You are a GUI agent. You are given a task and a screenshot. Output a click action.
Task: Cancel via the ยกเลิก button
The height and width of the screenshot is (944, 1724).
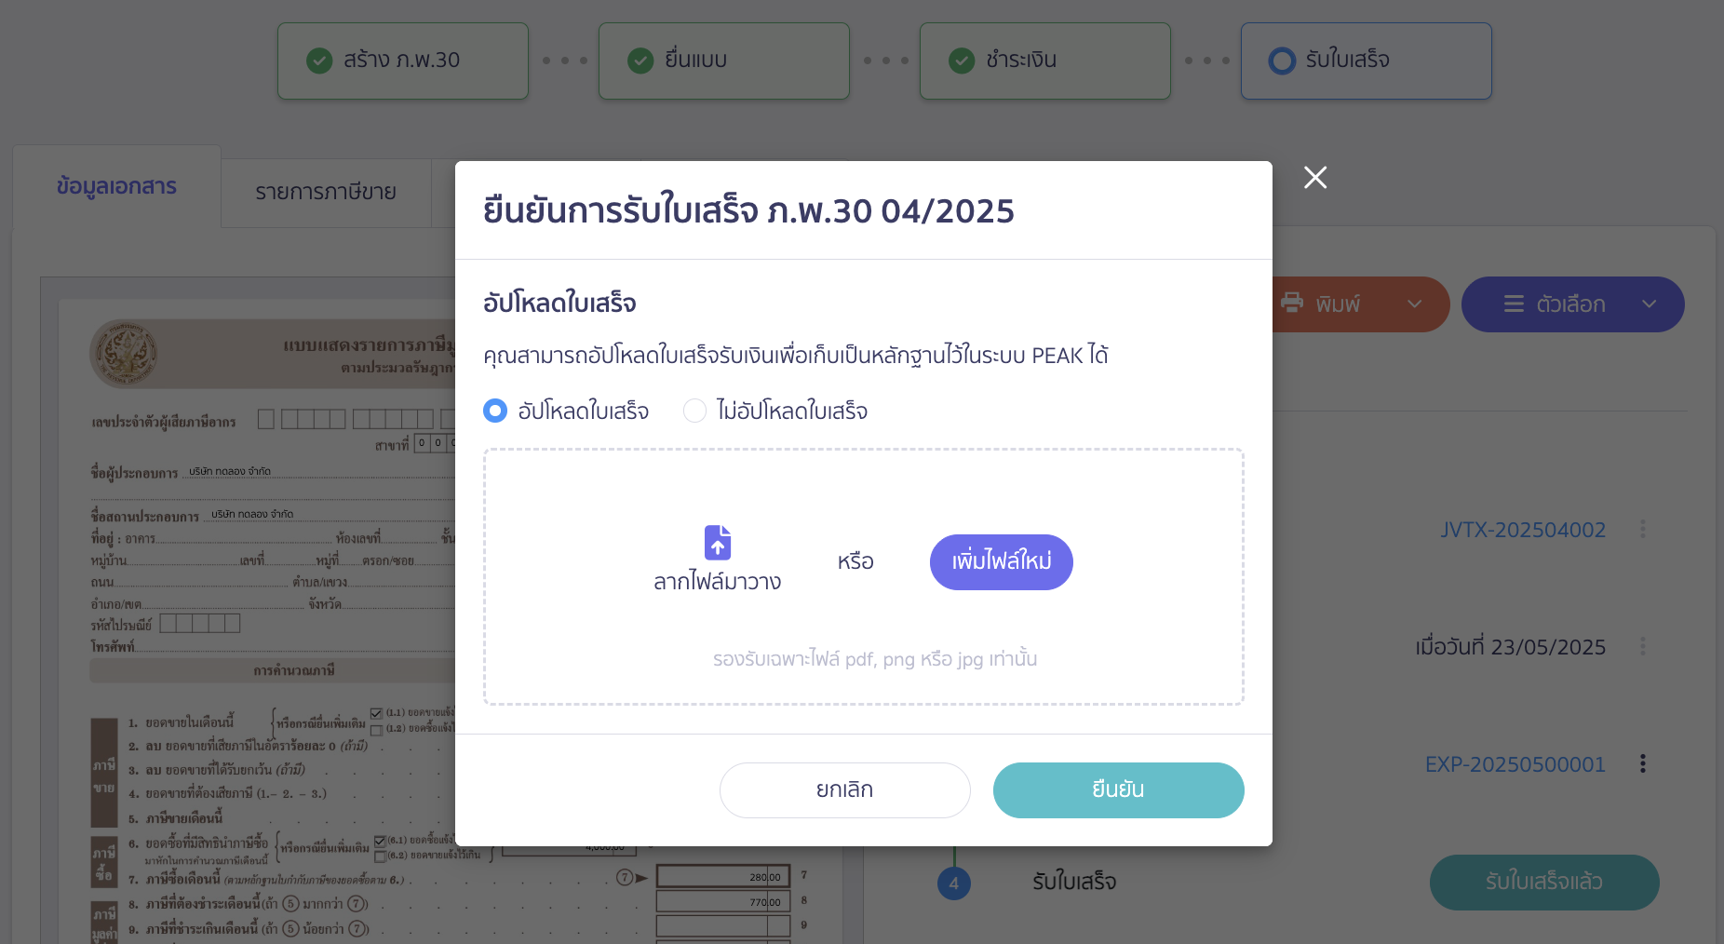pyautogui.click(x=843, y=789)
